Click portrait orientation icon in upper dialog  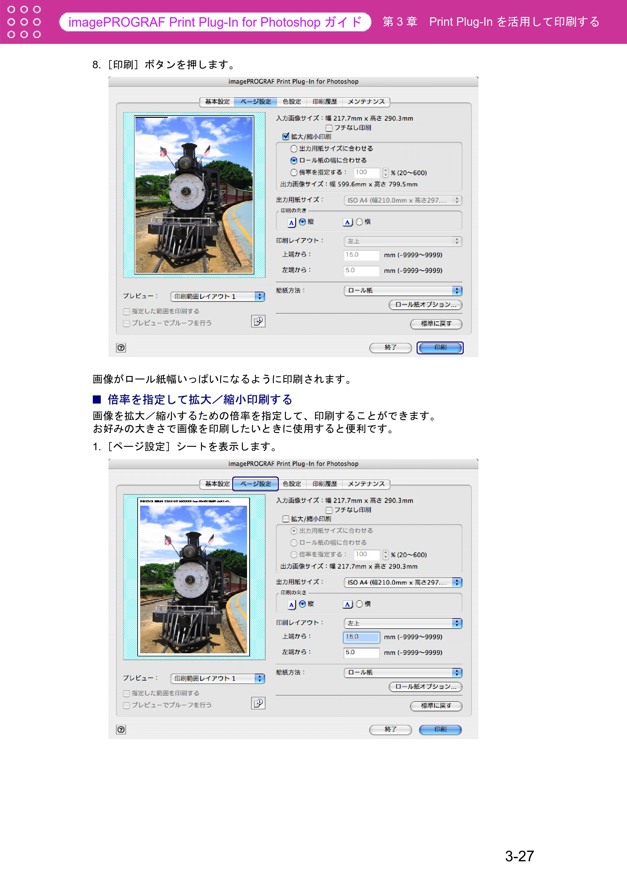(292, 222)
